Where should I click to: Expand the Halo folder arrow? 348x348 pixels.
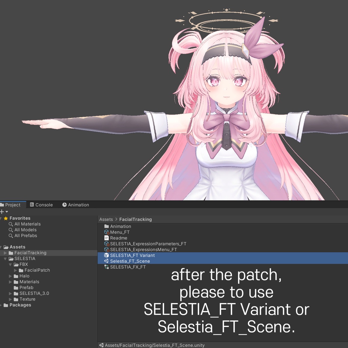[x=10, y=276]
